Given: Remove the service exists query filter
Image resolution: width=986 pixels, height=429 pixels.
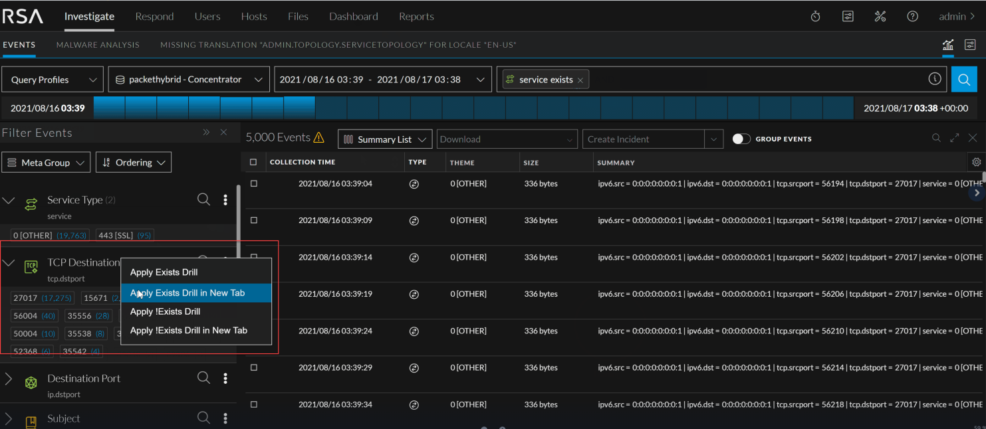Looking at the screenshot, I should pyautogui.click(x=580, y=80).
